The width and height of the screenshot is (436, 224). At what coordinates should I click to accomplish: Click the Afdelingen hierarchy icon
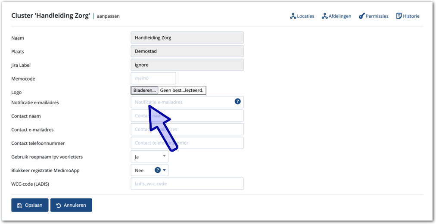325,16
